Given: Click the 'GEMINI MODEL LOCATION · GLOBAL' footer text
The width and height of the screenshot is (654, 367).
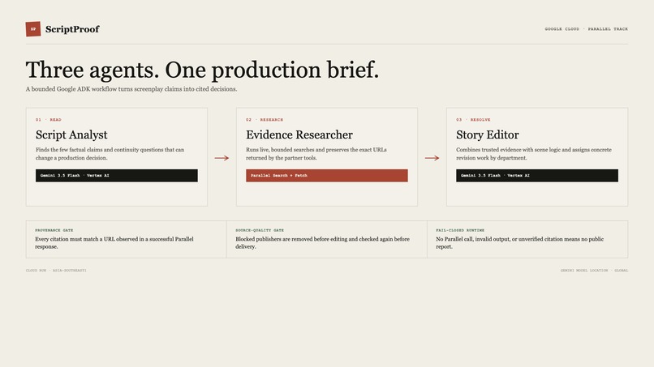Looking at the screenshot, I should click(594, 271).
